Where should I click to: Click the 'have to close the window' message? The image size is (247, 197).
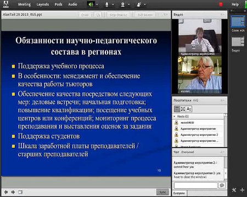click(197, 175)
